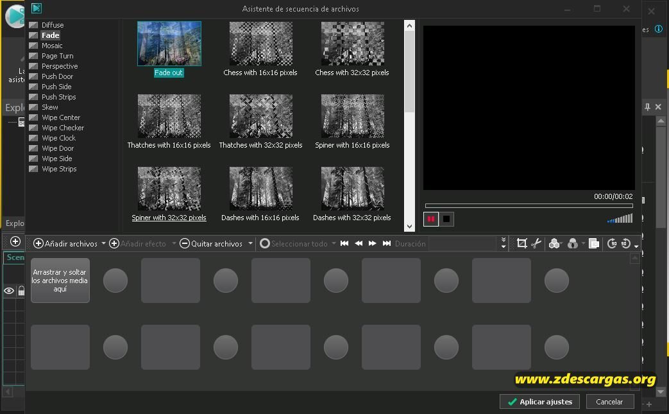Pause the preview playback
This screenshot has width=669, height=414.
431,219
